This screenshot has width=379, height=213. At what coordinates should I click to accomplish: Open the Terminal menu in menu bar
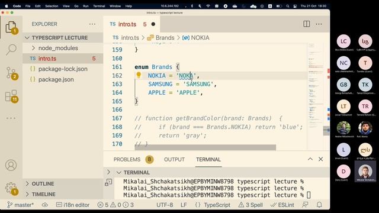99,6
